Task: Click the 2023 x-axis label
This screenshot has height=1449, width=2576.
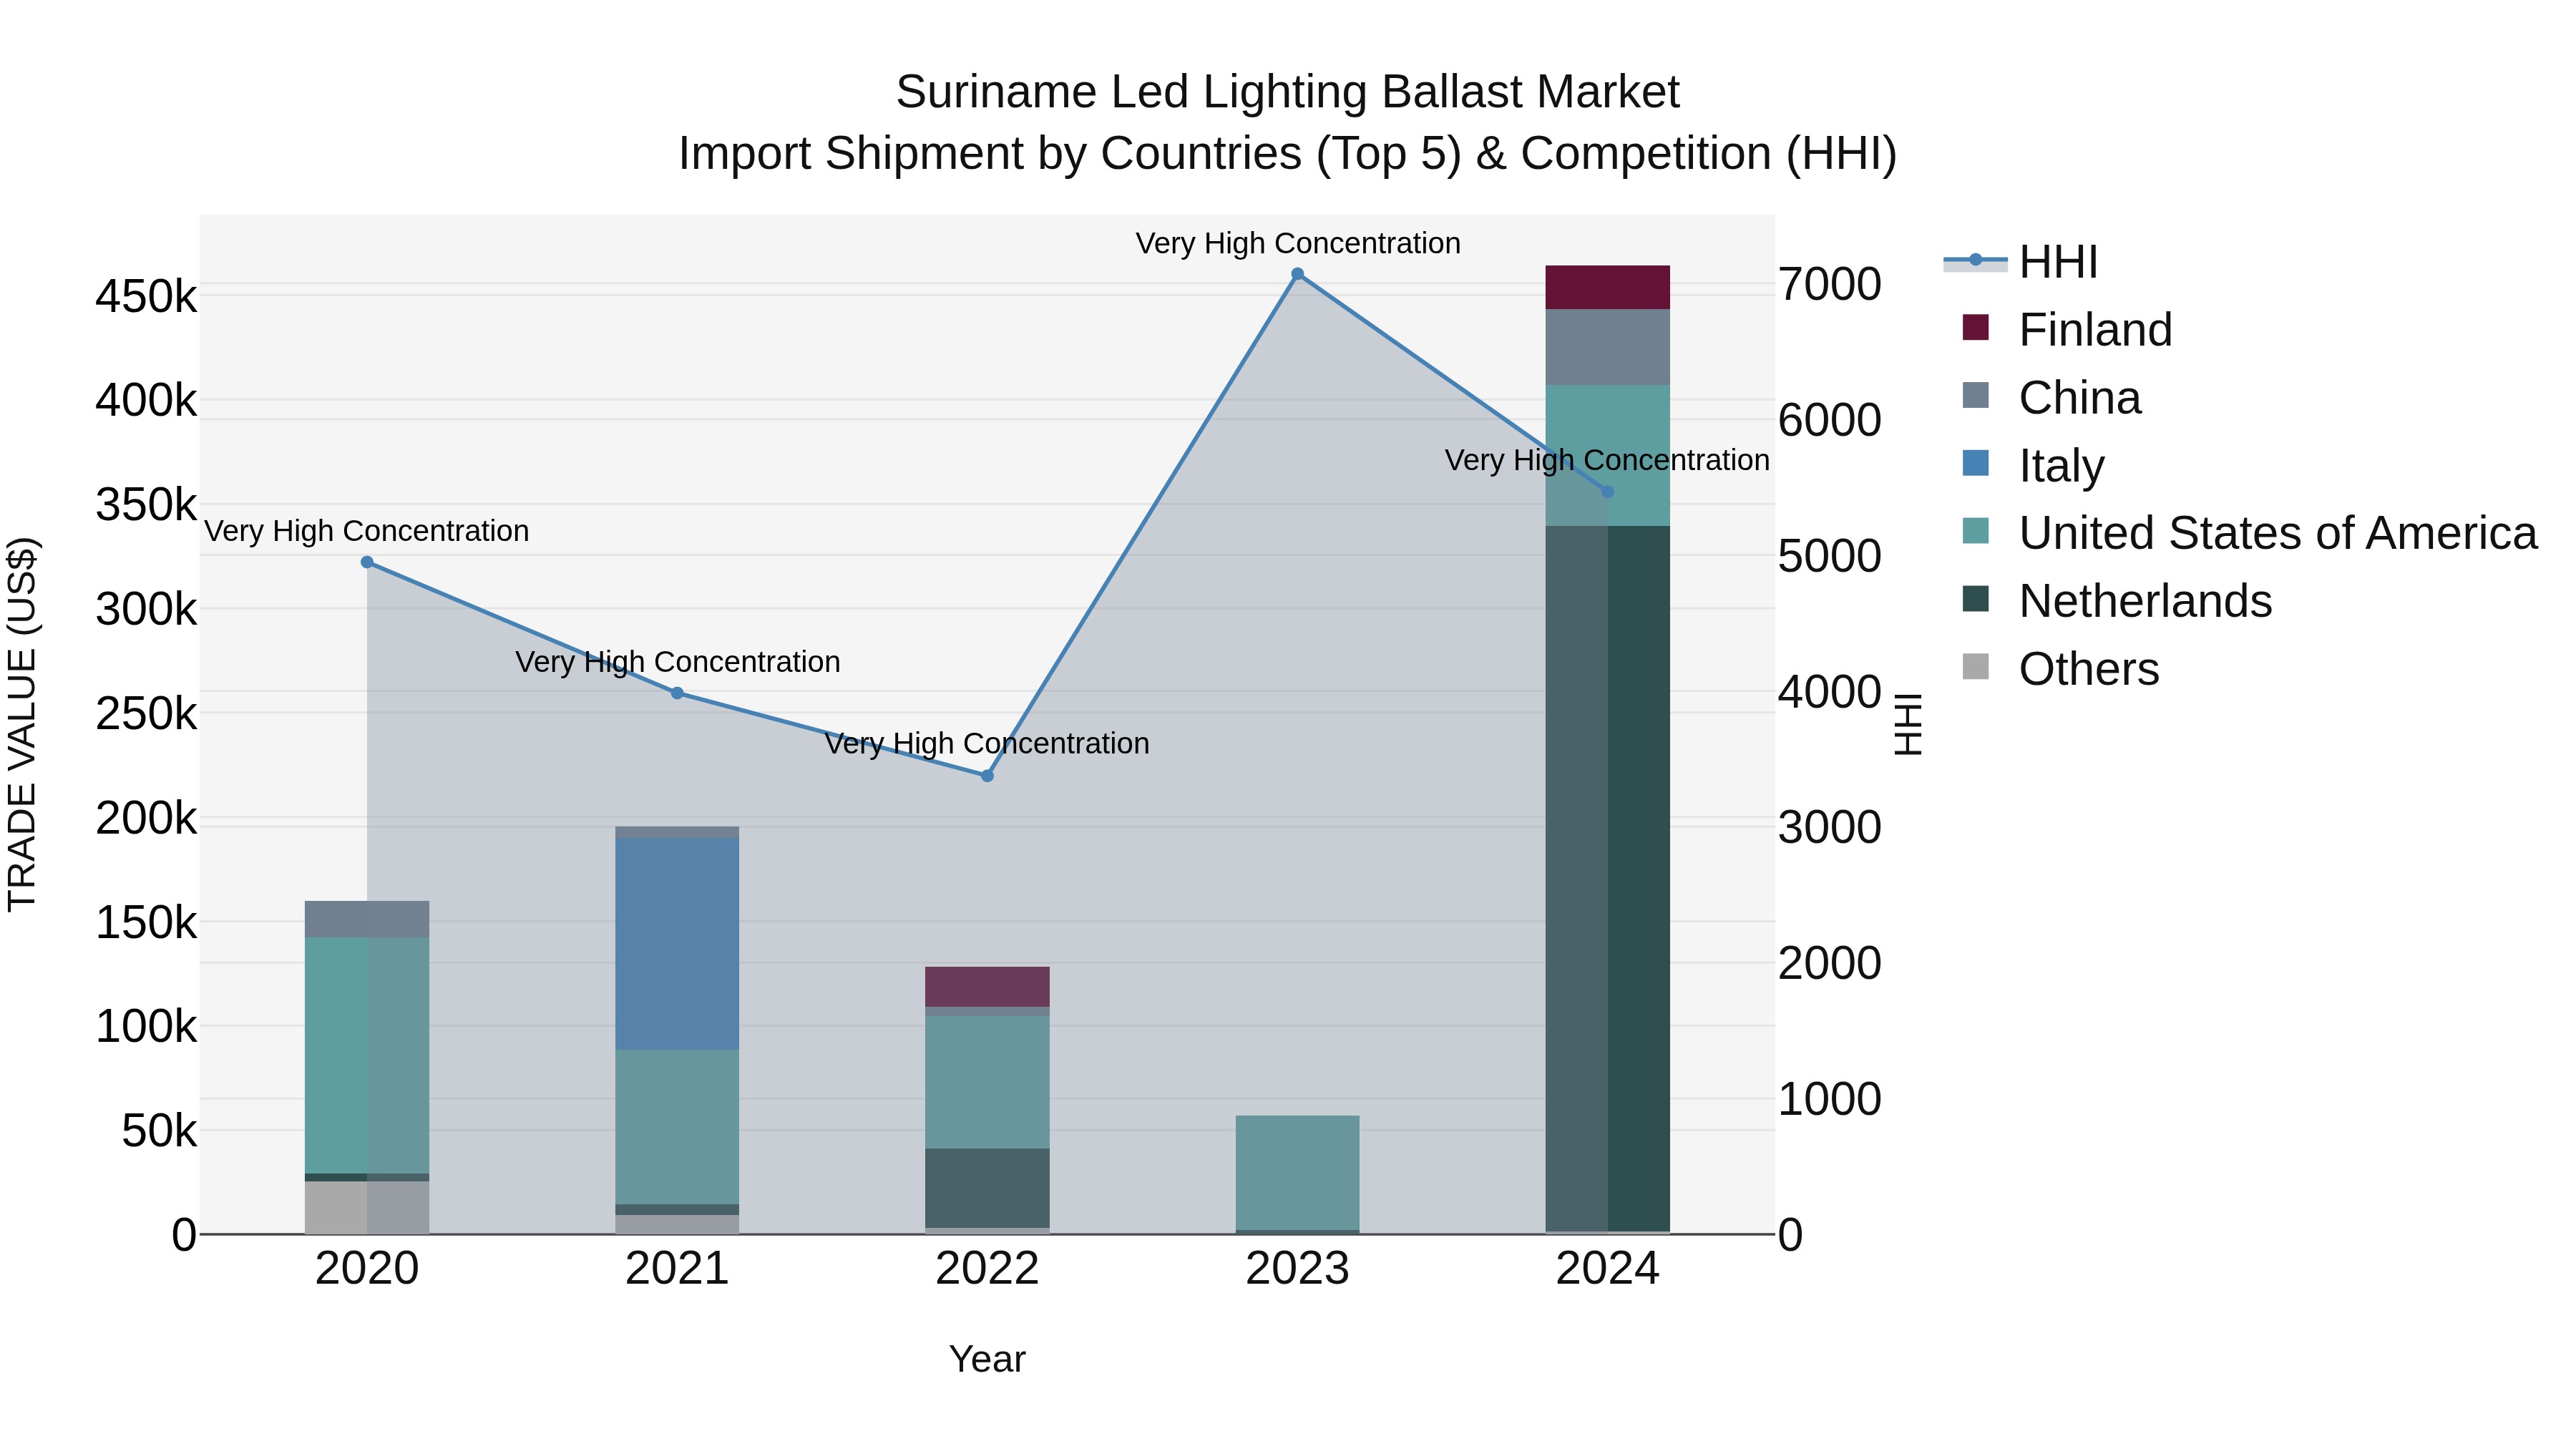Action: pyautogui.click(x=1297, y=1269)
